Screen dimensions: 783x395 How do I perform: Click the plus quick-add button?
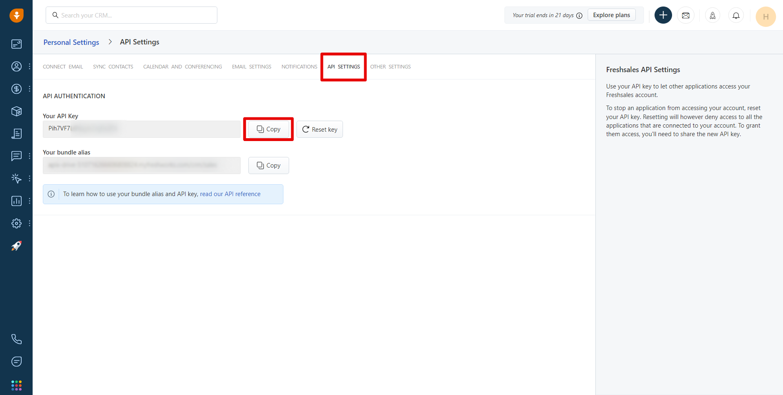pyautogui.click(x=663, y=15)
